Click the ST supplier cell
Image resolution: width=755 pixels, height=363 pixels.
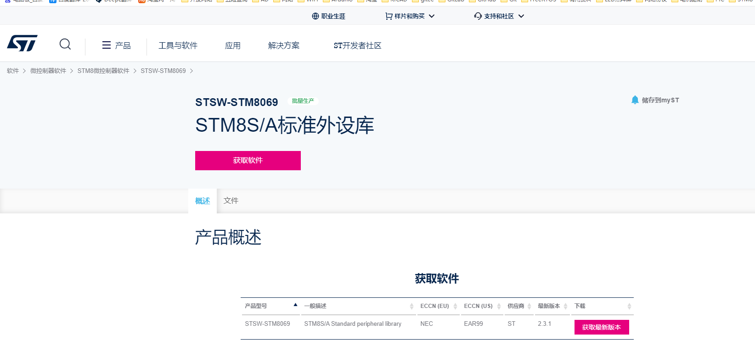coord(512,324)
